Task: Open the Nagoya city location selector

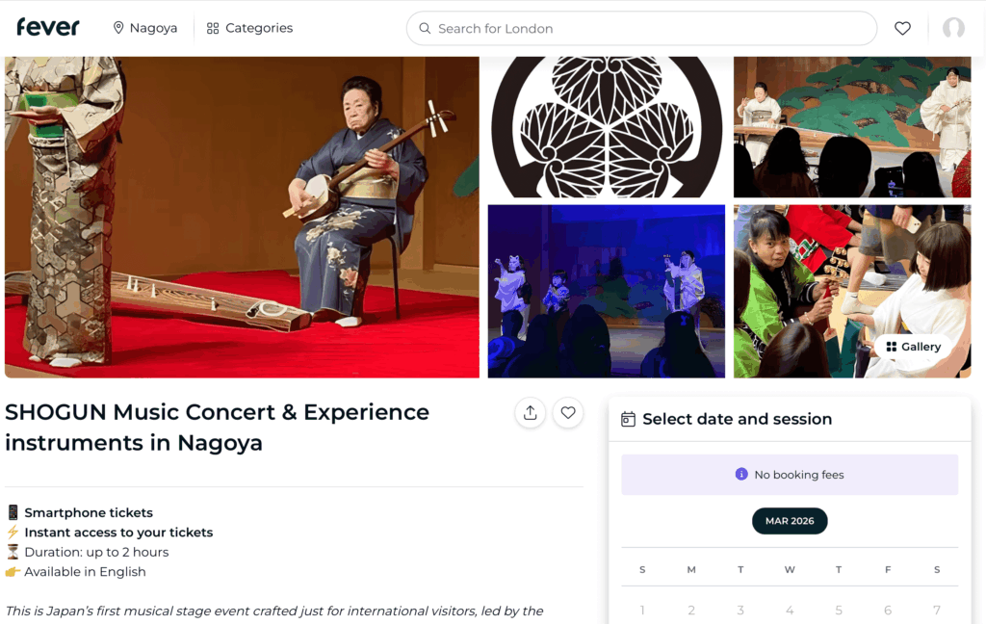Action: 145,28
